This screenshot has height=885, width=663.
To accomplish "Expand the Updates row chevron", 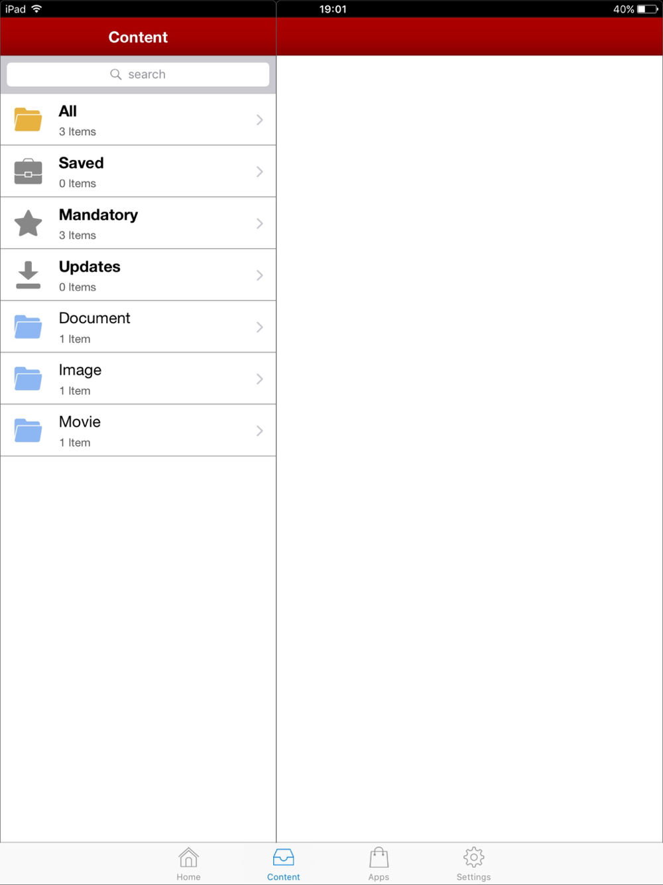I will click(x=259, y=275).
